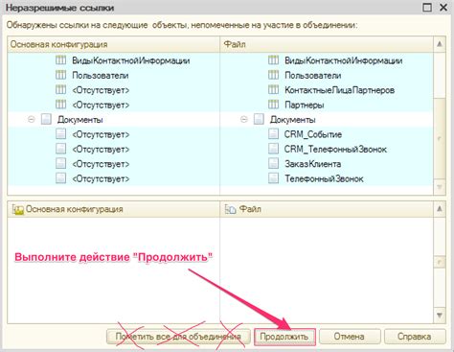Click Основная конфигурация icon in lower panel header
This screenshot has width=454, height=352.
coord(18,209)
